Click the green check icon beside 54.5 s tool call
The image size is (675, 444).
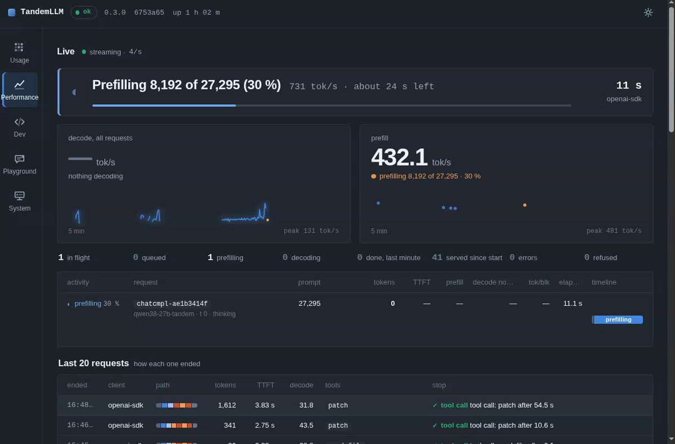pos(435,405)
